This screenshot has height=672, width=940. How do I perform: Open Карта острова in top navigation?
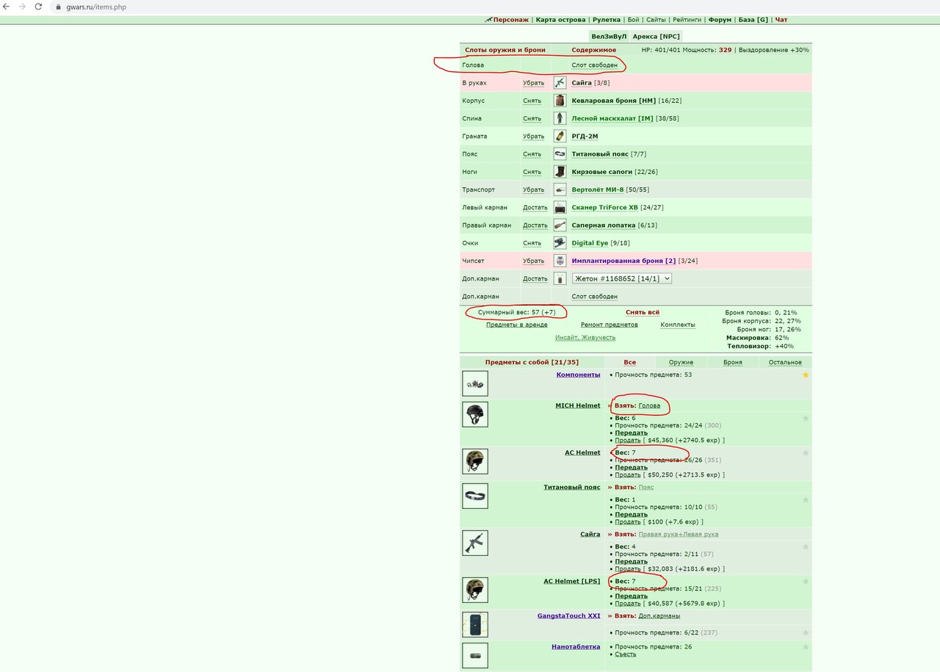(x=560, y=20)
